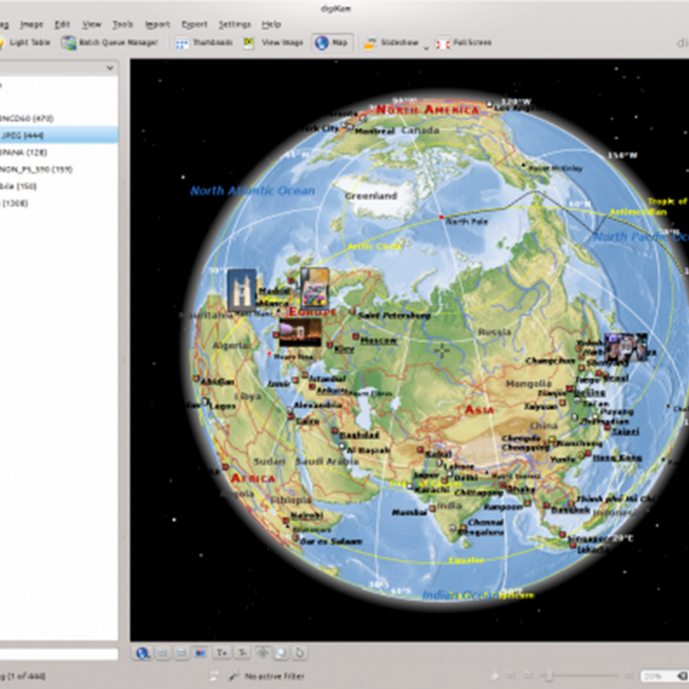The image size is (689, 689).
Task: Select the zoom-into-region map tool
Action: coord(282,653)
